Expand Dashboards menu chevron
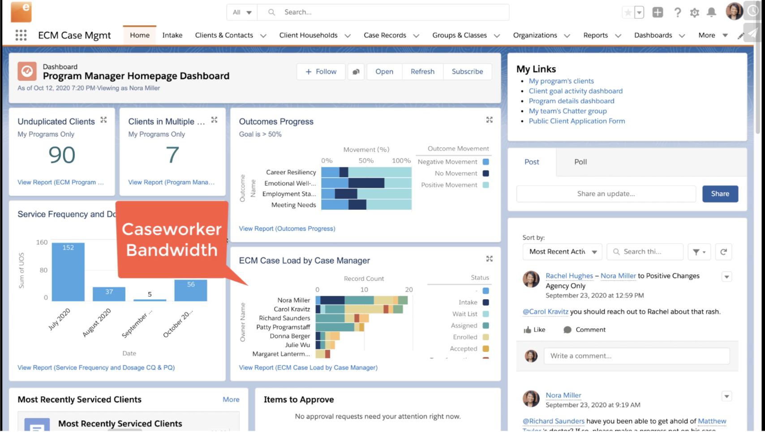Viewport: 765px width, 432px height. (x=682, y=36)
